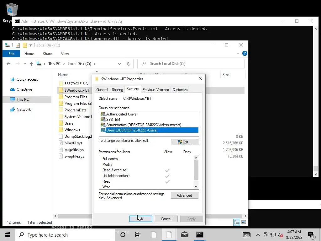Close the $Windows.~BT Properties dialog
Image resolution: width=321 pixels, height=241 pixels.
pos(201,79)
